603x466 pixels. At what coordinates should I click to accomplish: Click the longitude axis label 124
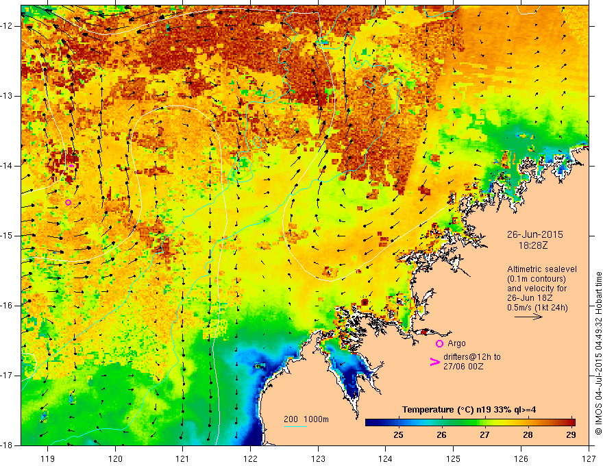point(386,458)
